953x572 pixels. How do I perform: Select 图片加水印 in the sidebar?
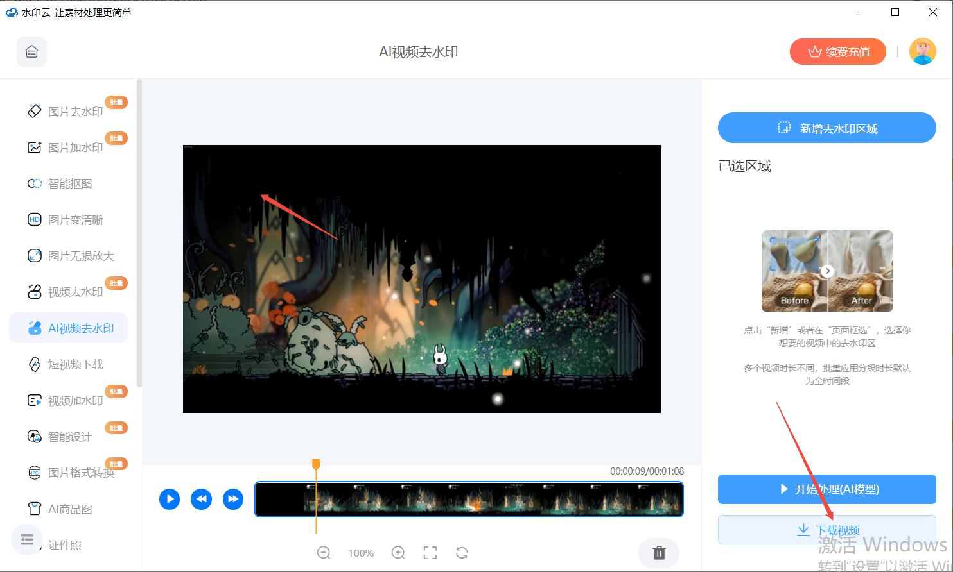[68, 147]
